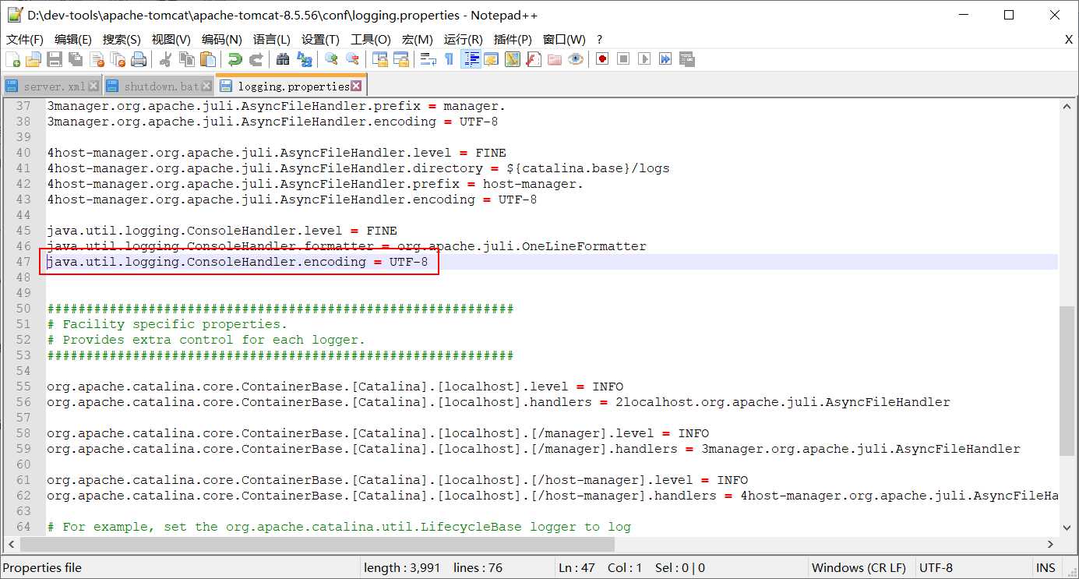Toggle word wrap toolbar icon

click(428, 59)
